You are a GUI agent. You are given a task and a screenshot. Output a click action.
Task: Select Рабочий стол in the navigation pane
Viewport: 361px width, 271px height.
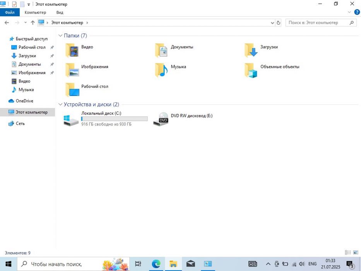tap(32, 47)
